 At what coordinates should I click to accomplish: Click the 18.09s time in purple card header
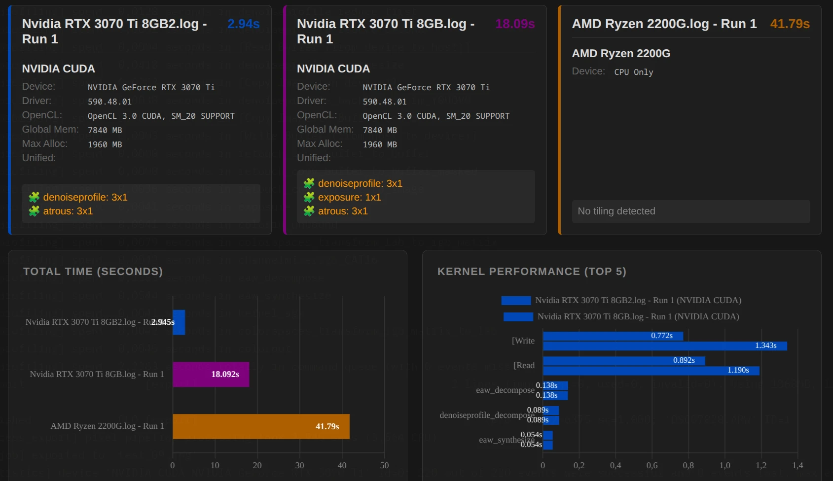(x=514, y=24)
